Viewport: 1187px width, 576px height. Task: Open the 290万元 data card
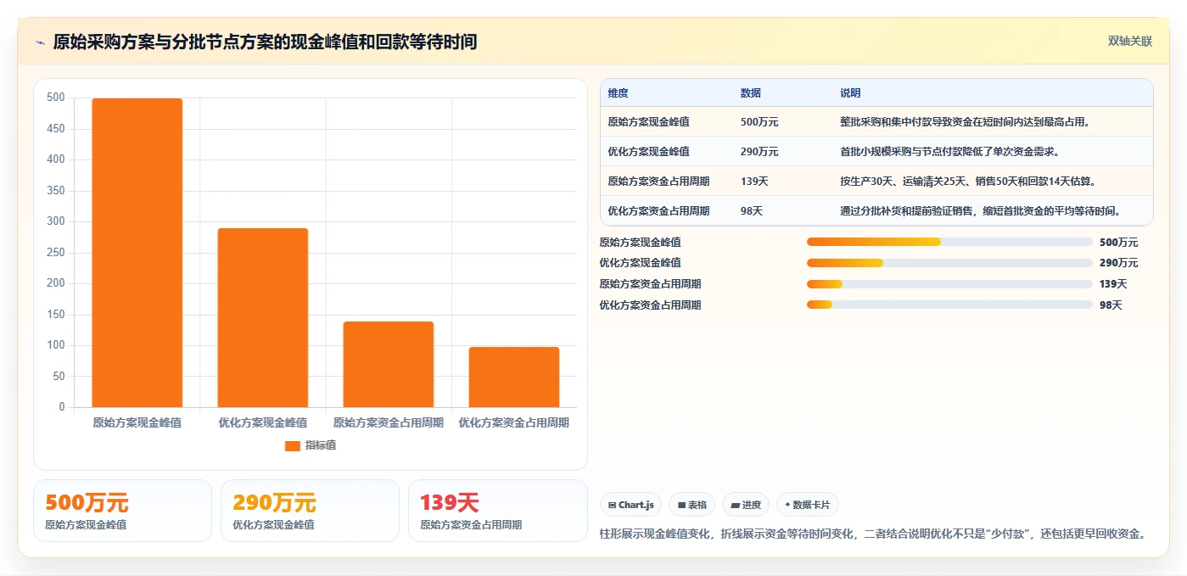pos(310,511)
